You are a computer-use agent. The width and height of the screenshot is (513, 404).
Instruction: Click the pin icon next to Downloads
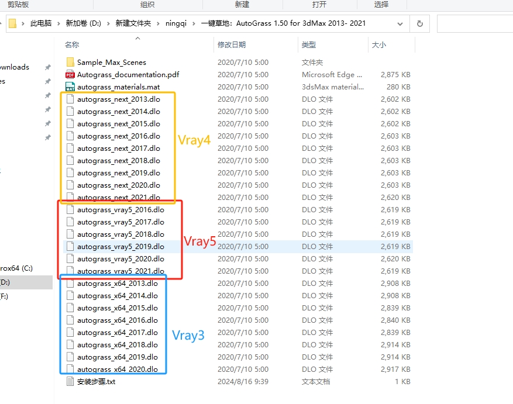(48, 67)
